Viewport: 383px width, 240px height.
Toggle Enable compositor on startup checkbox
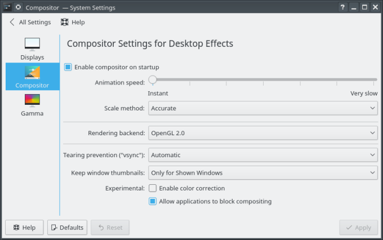[68, 67]
